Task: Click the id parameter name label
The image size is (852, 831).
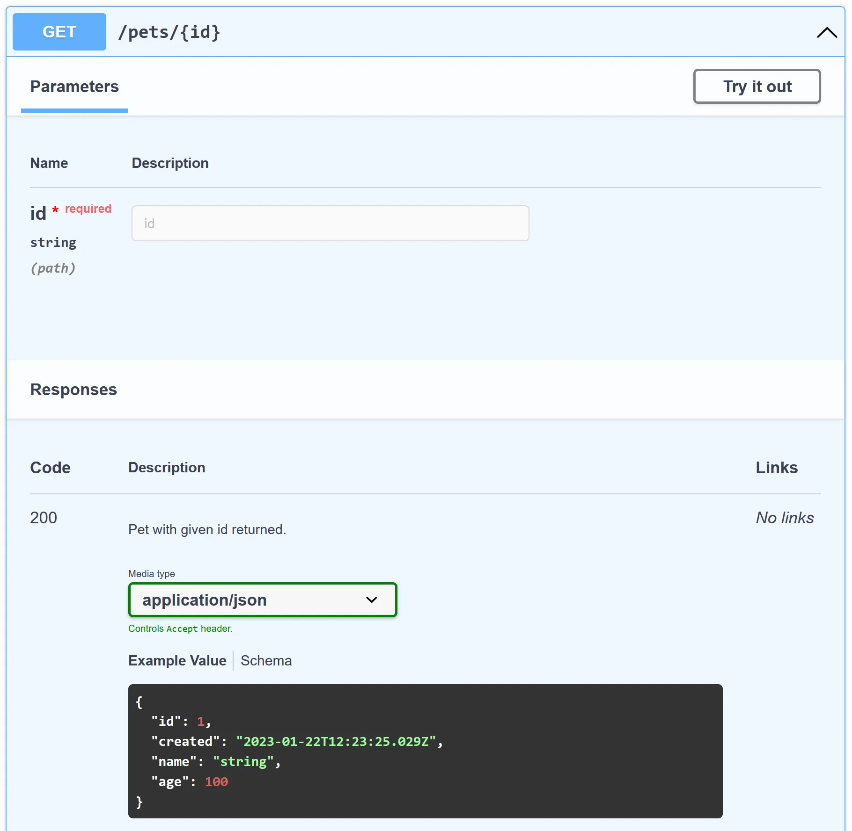Action: [x=38, y=214]
